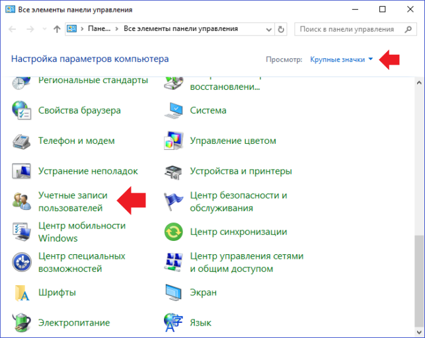Open Учетные записи пользователей link

pos(73,201)
